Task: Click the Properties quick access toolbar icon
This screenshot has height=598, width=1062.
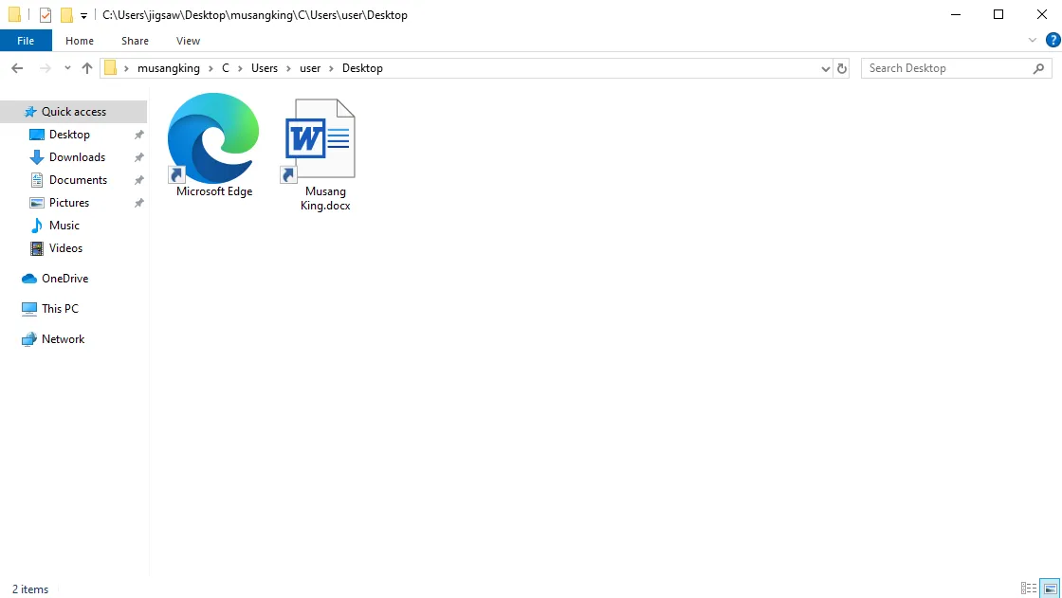Action: pyautogui.click(x=46, y=15)
